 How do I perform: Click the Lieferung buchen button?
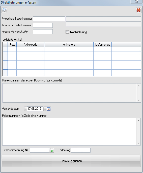coord(71,161)
